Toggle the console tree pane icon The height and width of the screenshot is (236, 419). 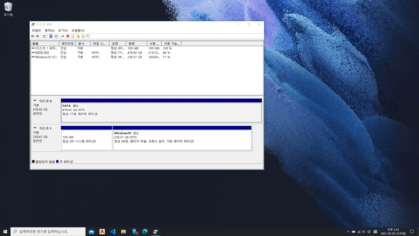[44, 36]
